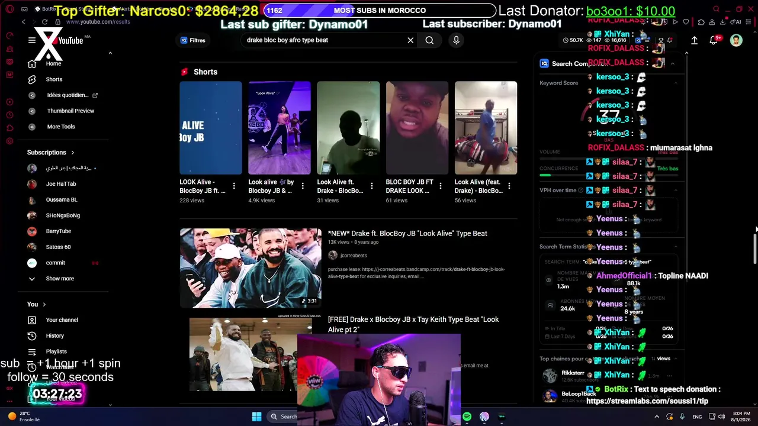Open more options for 61 views short
Image resolution: width=758 pixels, height=426 pixels.
coord(440,186)
